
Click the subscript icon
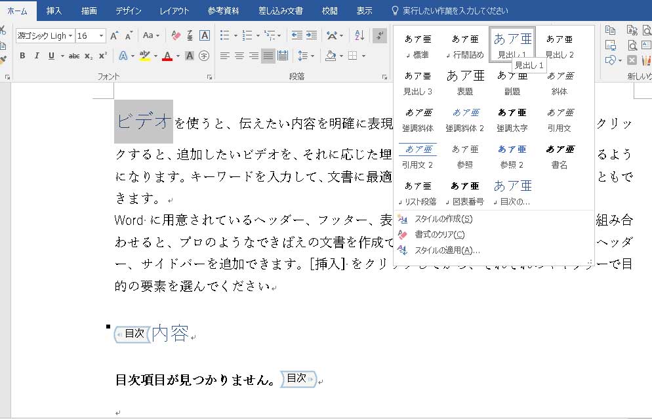(x=89, y=56)
